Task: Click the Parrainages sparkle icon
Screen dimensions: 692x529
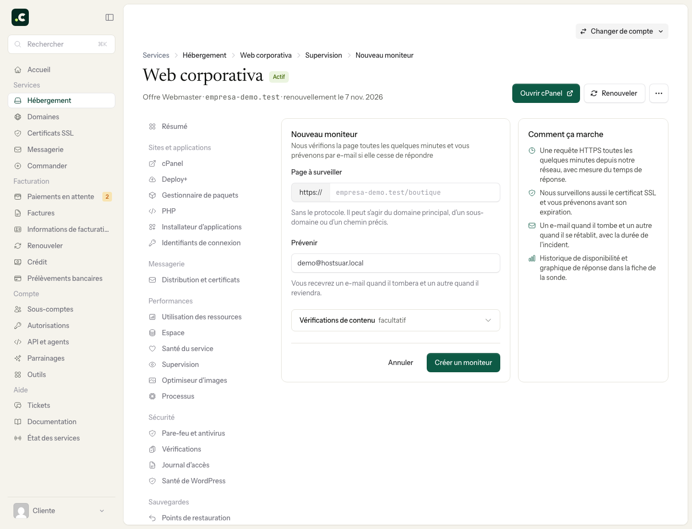Action: [18, 358]
